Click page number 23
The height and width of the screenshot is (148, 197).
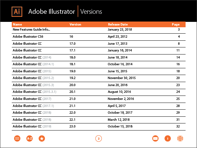[x=178, y=85]
